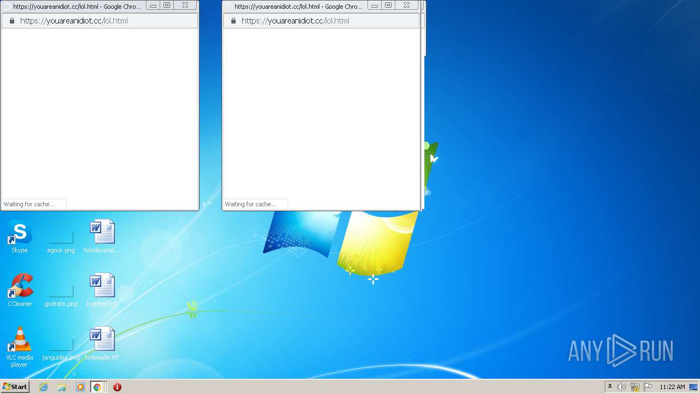700x394 pixels.
Task: Click the URL field in left Chrome window
Action: (100, 21)
